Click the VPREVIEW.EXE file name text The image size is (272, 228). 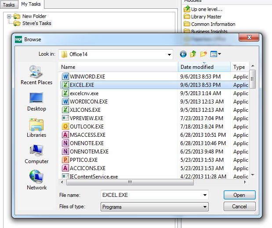tap(87, 118)
